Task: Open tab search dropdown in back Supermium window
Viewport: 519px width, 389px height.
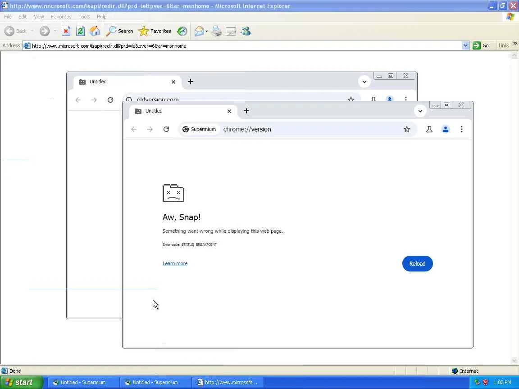Action: pyautogui.click(x=364, y=81)
